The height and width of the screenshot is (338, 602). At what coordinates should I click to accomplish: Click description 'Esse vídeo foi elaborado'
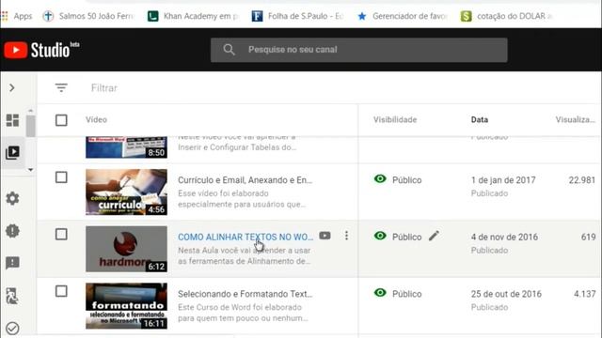coord(223,193)
